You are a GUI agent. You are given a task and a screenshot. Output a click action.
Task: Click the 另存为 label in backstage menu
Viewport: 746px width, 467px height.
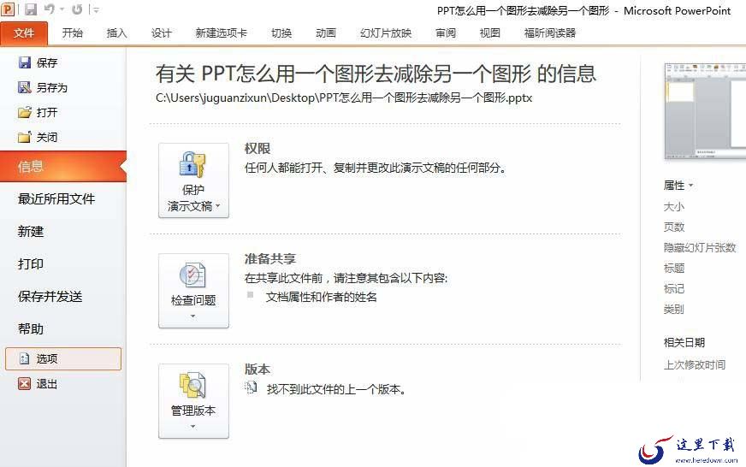coord(52,87)
